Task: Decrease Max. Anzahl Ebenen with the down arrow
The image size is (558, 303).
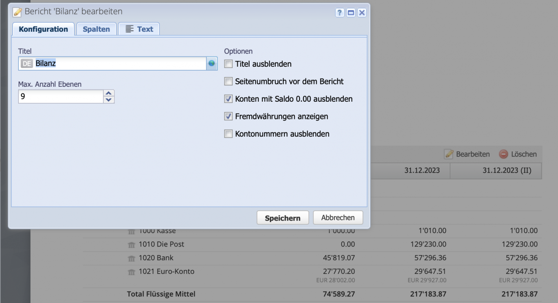Action: point(109,99)
